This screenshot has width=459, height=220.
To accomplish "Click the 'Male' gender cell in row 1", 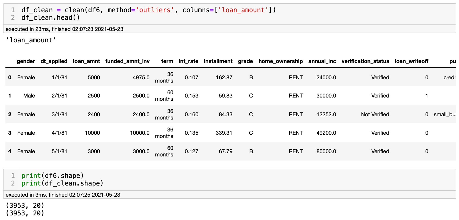I will (x=29, y=96).
